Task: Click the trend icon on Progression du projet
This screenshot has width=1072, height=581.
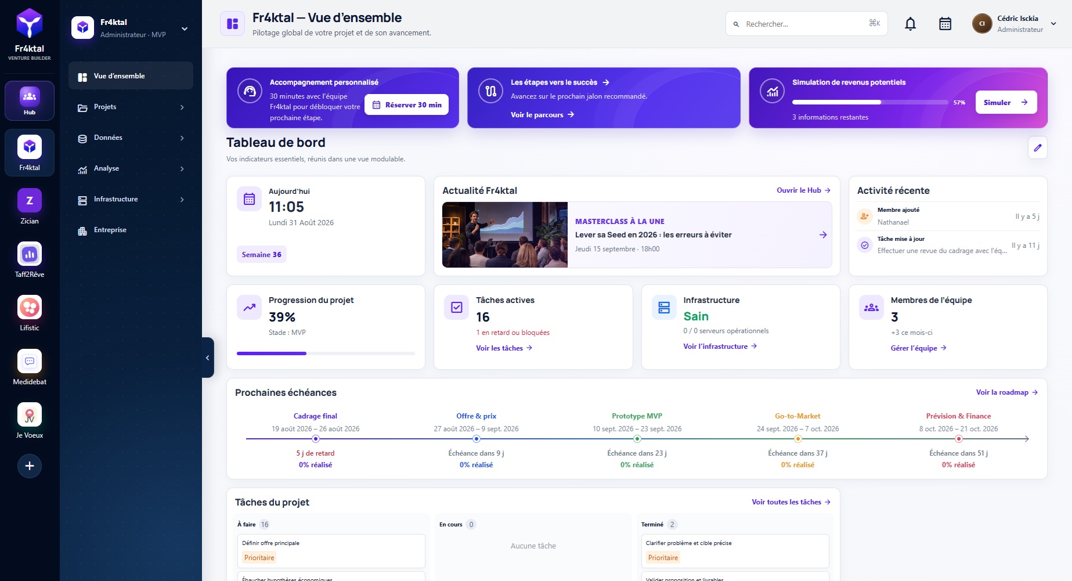Action: click(250, 308)
